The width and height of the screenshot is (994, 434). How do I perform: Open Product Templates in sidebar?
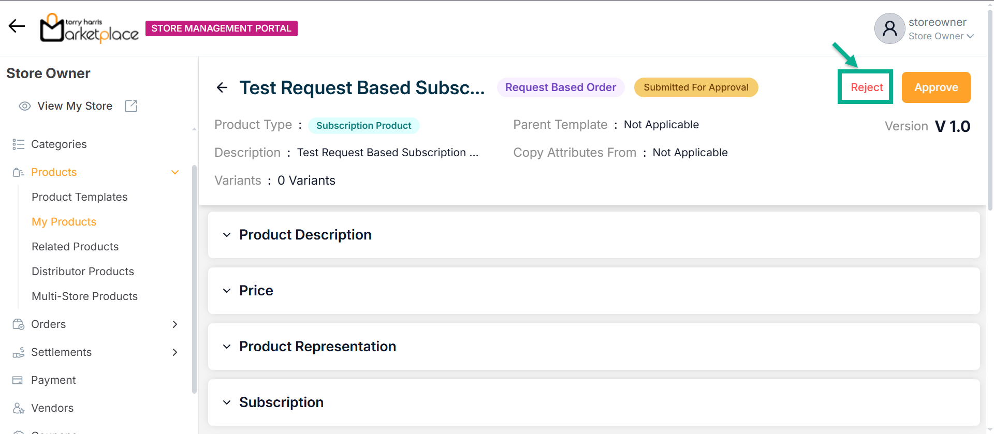coord(79,197)
